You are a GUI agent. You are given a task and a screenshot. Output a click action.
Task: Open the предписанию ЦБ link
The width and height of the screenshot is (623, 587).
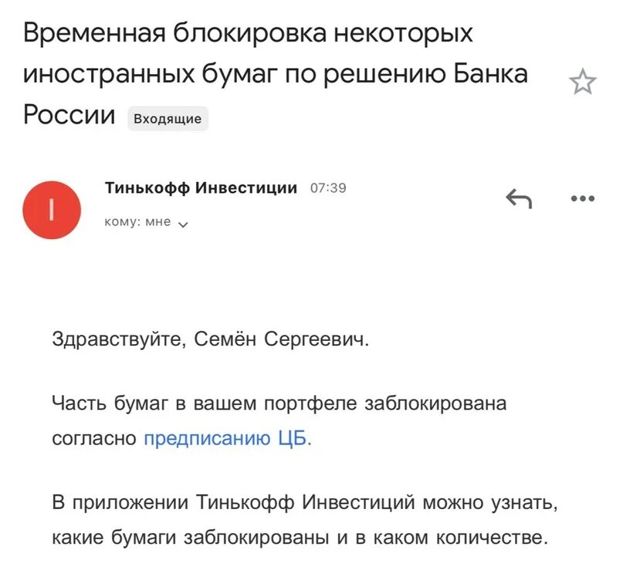(x=227, y=438)
